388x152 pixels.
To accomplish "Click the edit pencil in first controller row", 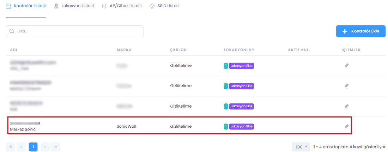I will (x=347, y=65).
